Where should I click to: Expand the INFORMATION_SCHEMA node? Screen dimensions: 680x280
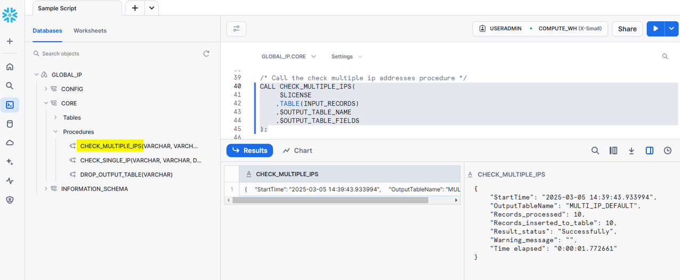(x=46, y=189)
